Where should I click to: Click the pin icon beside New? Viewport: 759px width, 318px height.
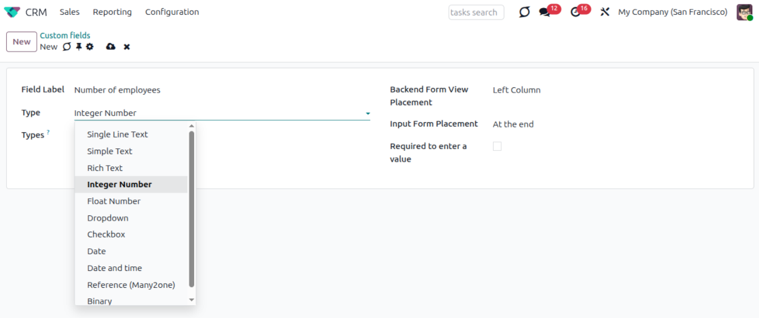click(78, 47)
